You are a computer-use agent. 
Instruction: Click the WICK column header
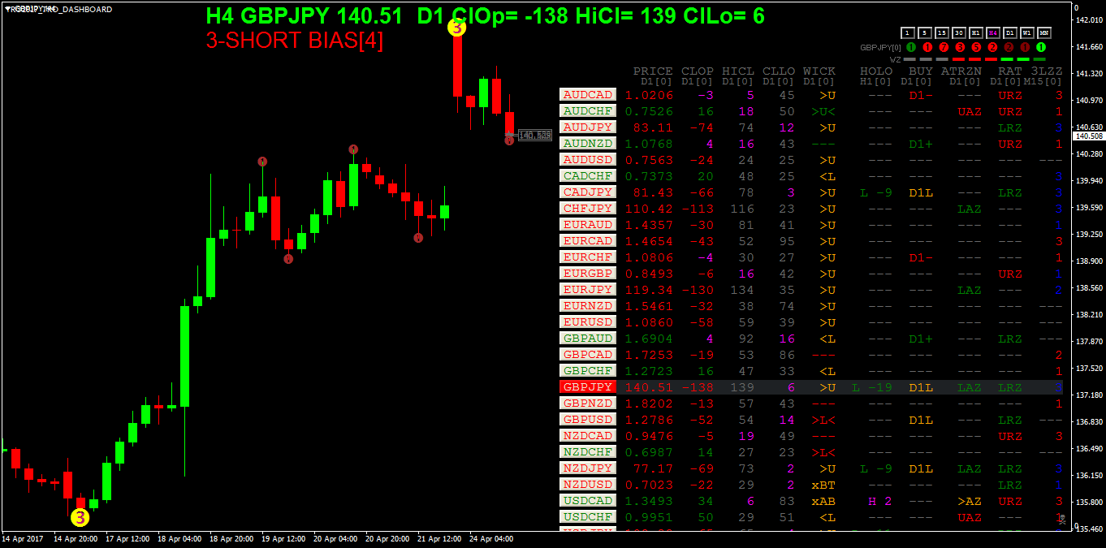pyautogui.click(x=819, y=71)
